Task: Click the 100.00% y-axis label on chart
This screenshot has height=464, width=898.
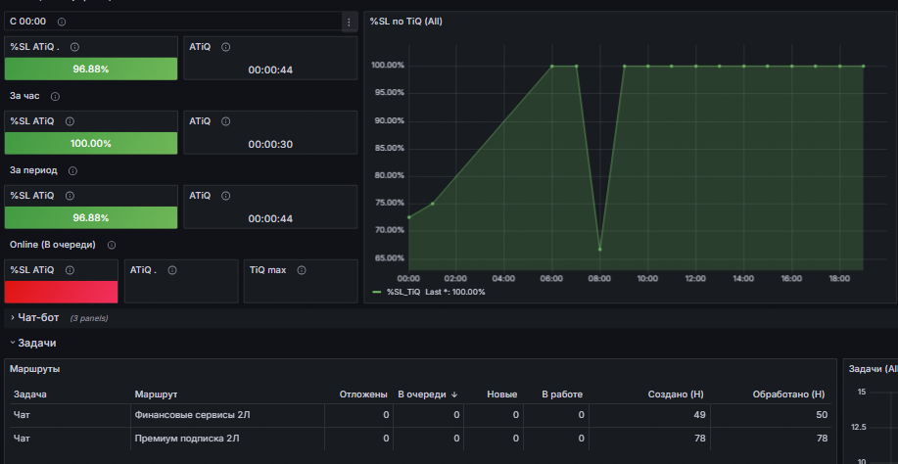Action: click(x=388, y=66)
